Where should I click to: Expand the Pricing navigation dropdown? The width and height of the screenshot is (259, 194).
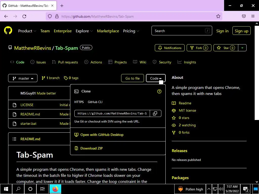point(131,31)
